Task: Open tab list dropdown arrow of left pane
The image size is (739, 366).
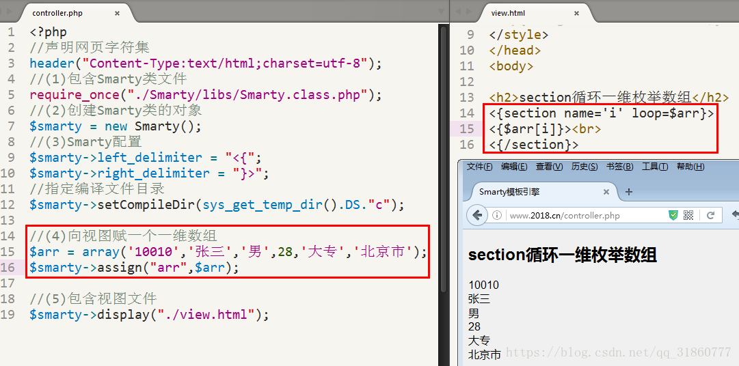Action: [441, 11]
